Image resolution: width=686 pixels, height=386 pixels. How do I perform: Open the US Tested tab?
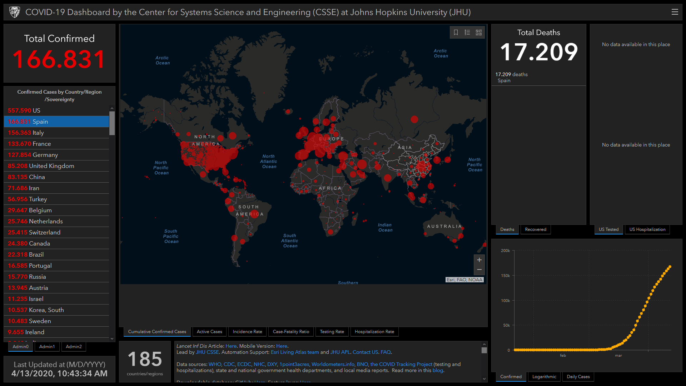608,229
